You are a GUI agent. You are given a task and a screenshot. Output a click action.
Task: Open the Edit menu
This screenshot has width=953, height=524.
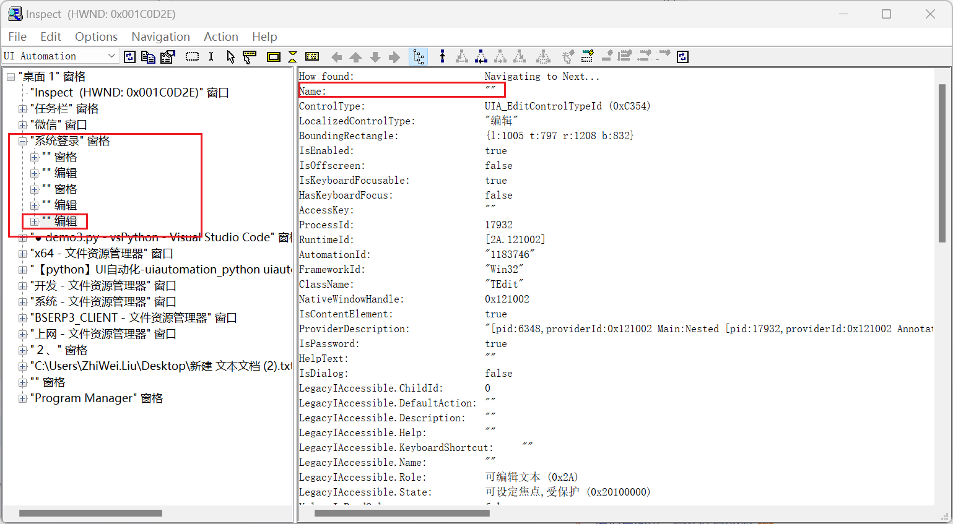(x=51, y=37)
